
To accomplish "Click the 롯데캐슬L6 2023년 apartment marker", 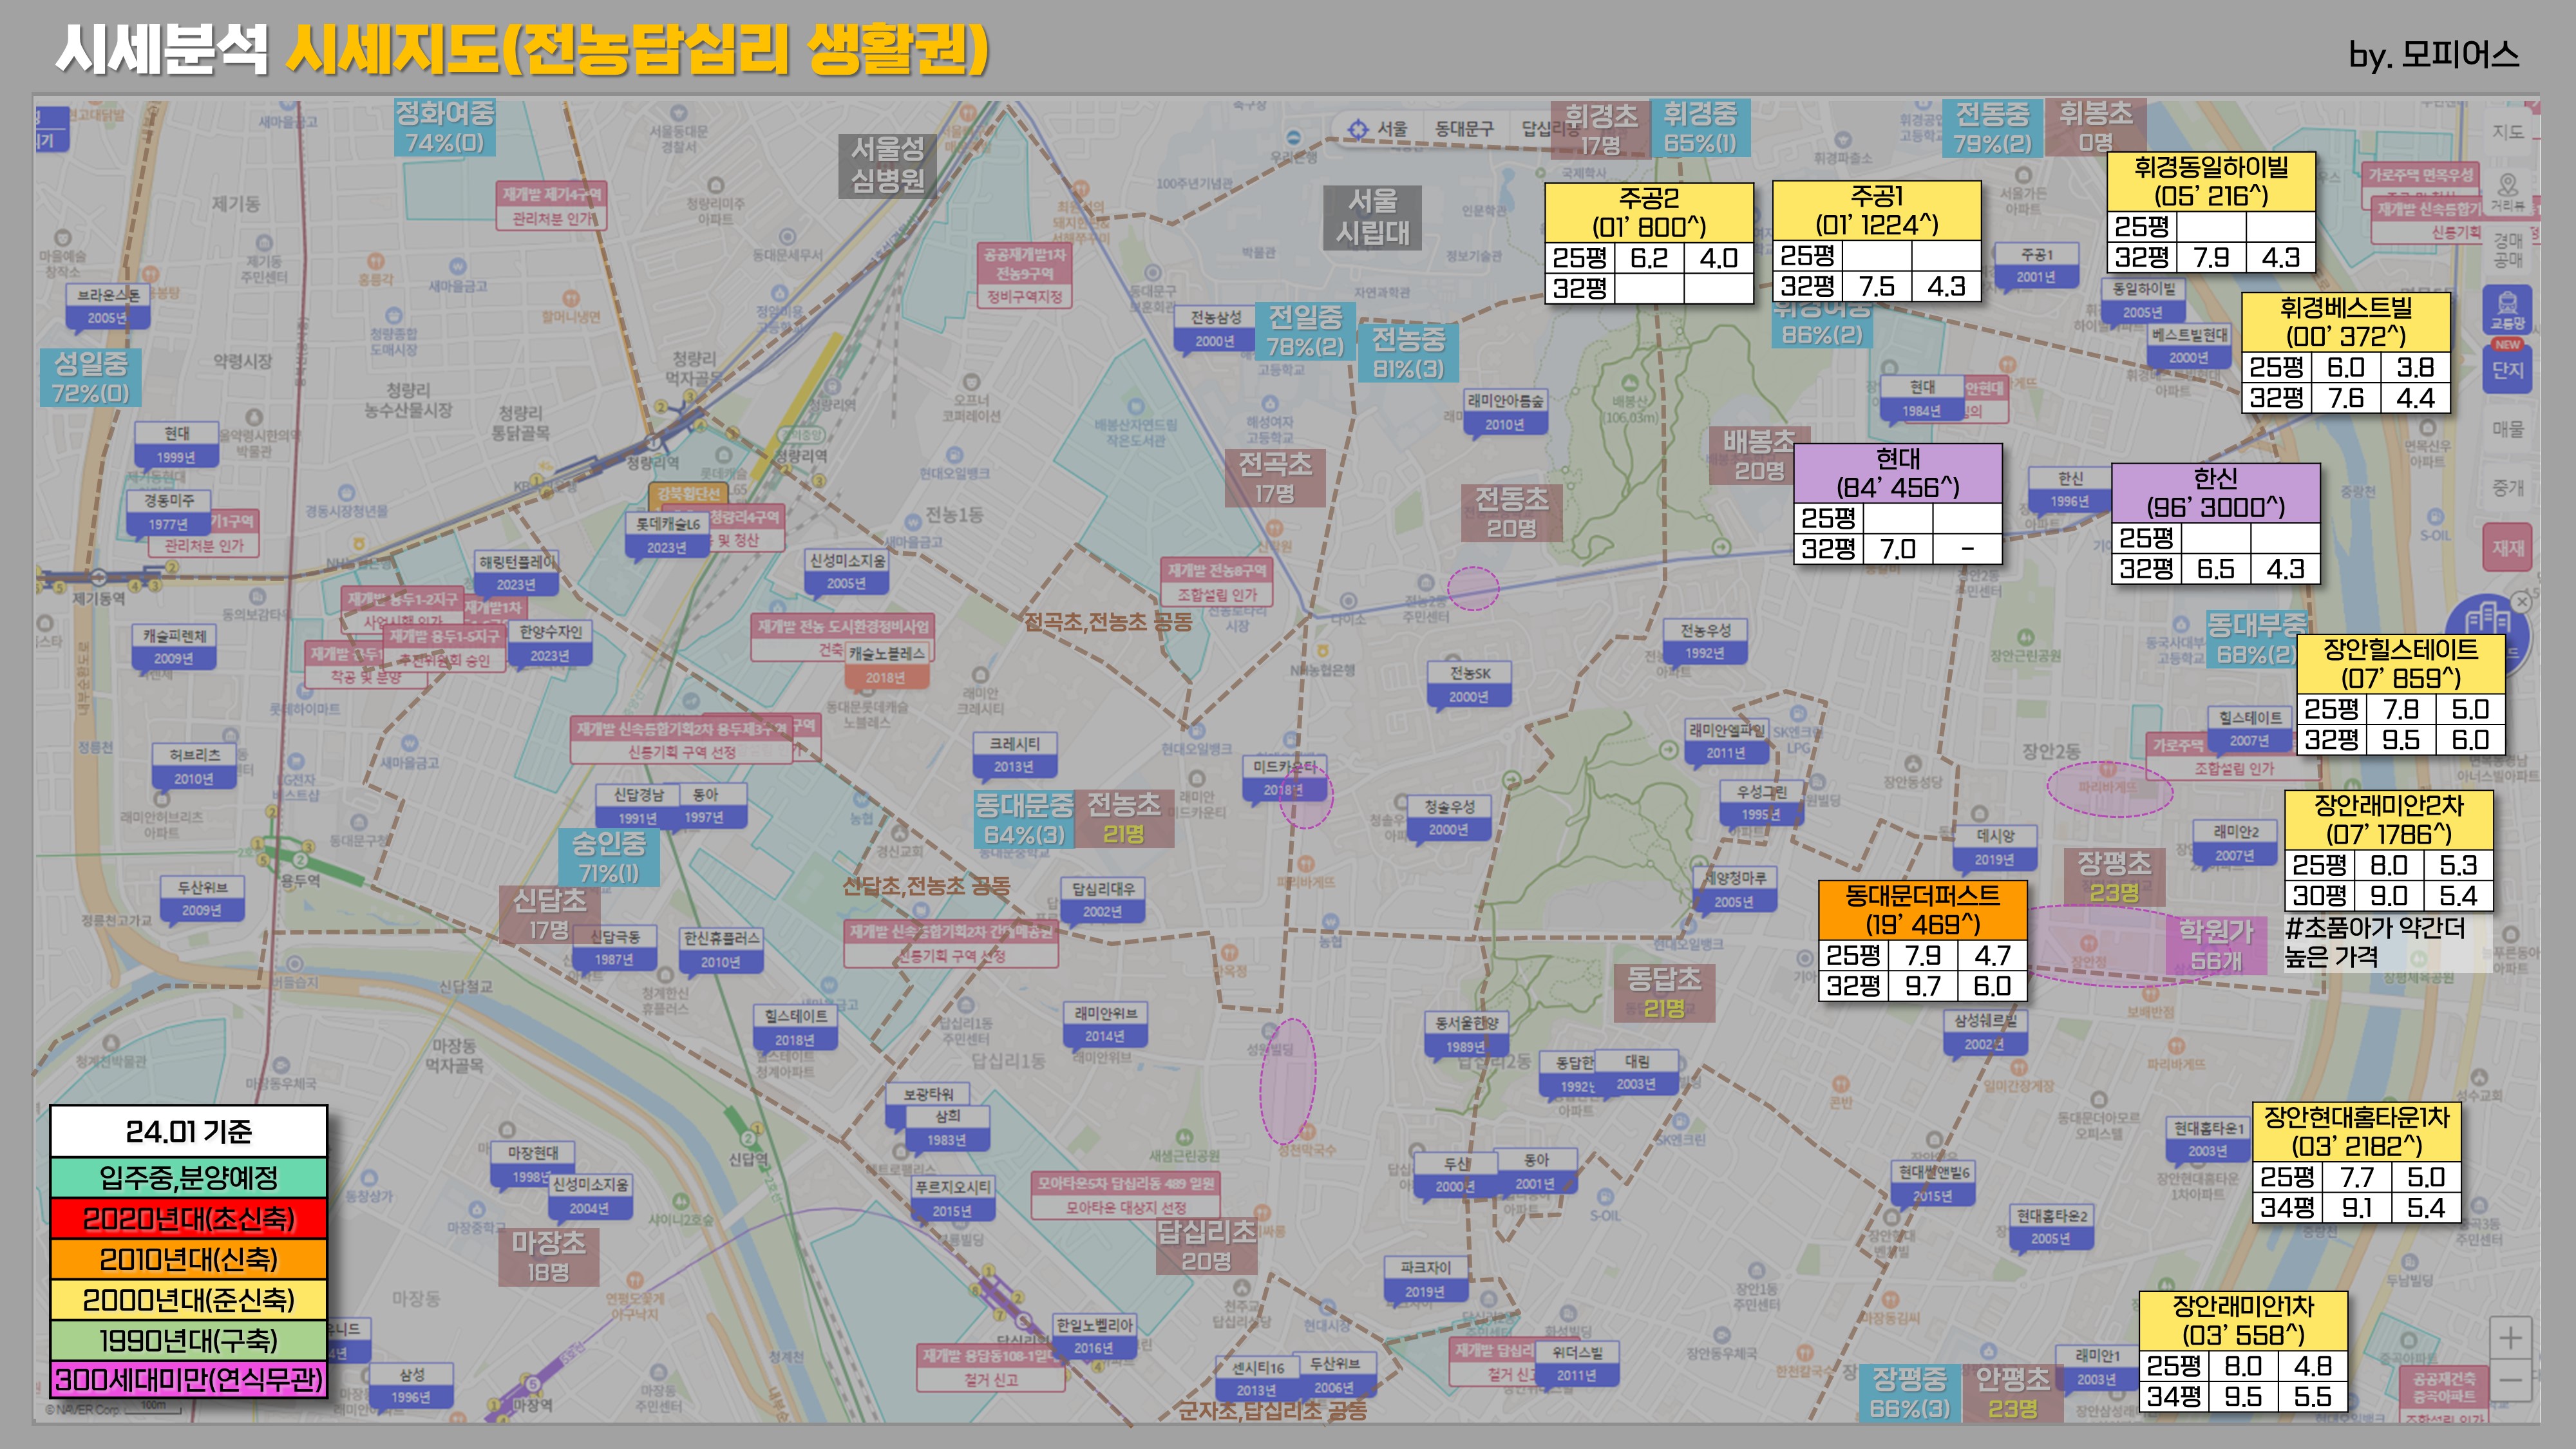I will [x=667, y=534].
